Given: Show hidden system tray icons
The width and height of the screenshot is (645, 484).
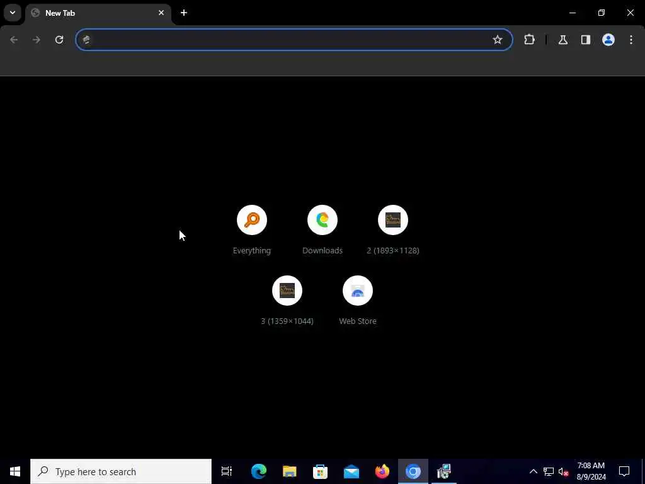Looking at the screenshot, I should (x=533, y=471).
